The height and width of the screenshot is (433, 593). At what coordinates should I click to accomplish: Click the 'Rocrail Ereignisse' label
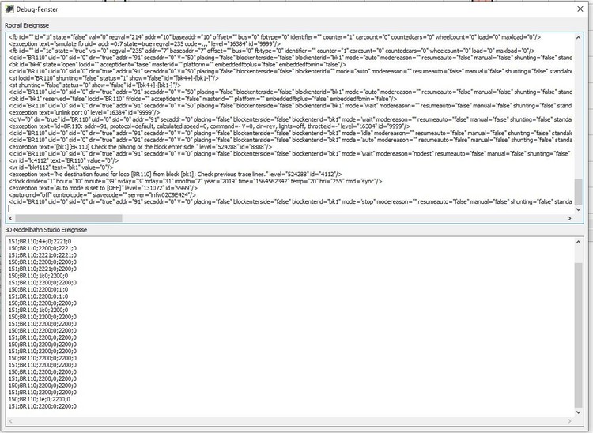click(27, 25)
